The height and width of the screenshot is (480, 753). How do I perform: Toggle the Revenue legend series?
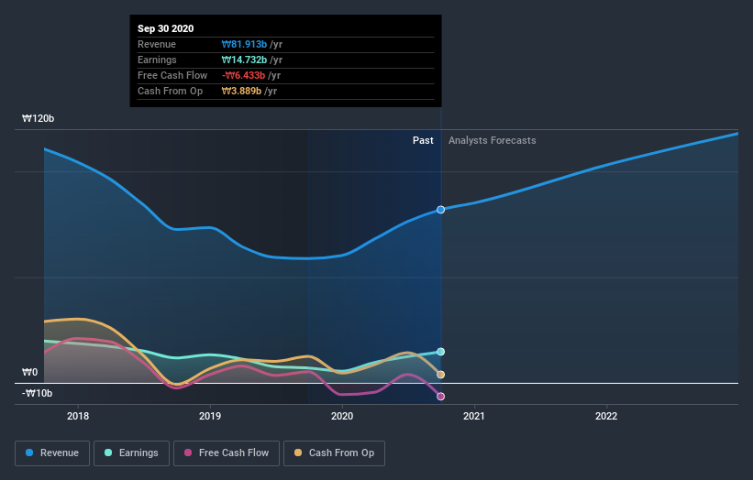pyautogui.click(x=52, y=453)
